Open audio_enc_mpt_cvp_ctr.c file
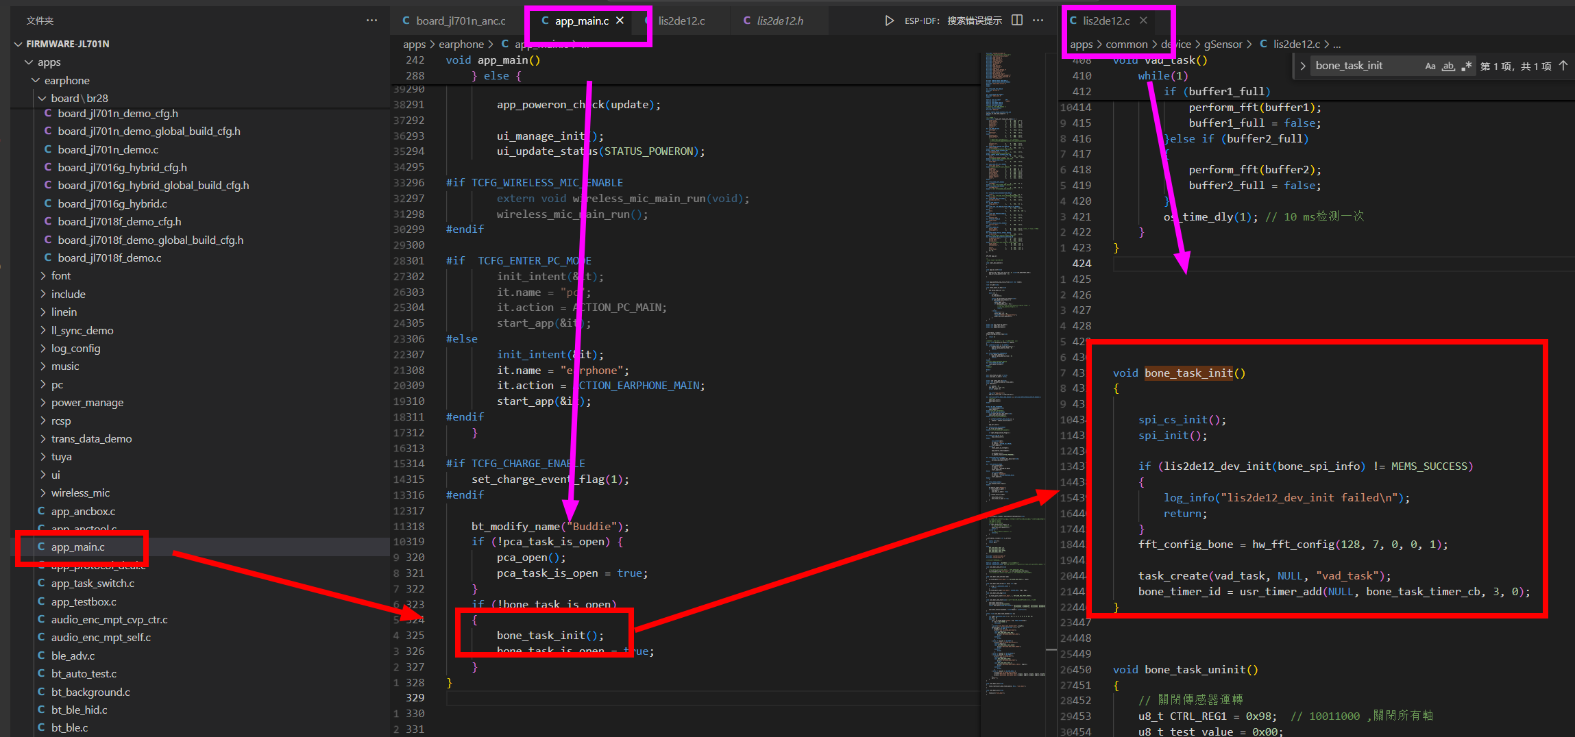1575x737 pixels. tap(109, 620)
